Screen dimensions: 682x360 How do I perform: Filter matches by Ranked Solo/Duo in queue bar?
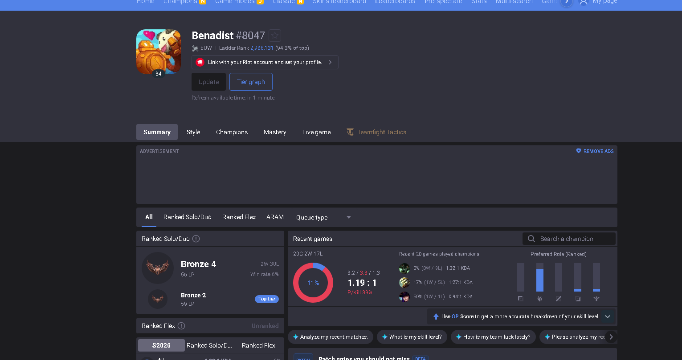pos(188,217)
